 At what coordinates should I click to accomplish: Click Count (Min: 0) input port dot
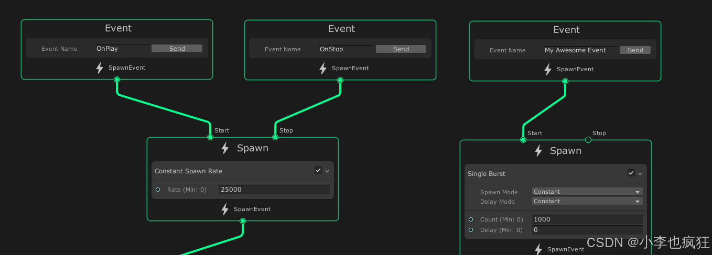tap(471, 219)
